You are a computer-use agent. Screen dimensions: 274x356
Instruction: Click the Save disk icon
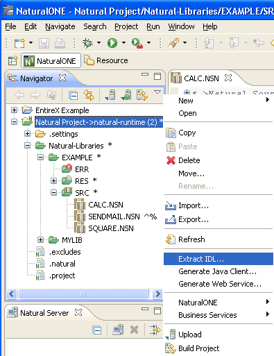44,43
